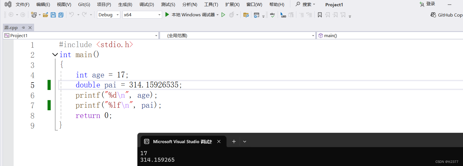Close the 源.cpp tab
The width and height of the screenshot is (463, 166).
[x=30, y=27]
